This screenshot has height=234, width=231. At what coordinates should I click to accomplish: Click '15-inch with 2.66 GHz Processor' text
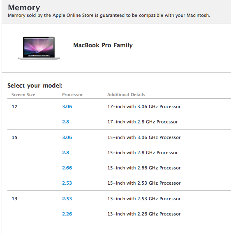coord(144,168)
